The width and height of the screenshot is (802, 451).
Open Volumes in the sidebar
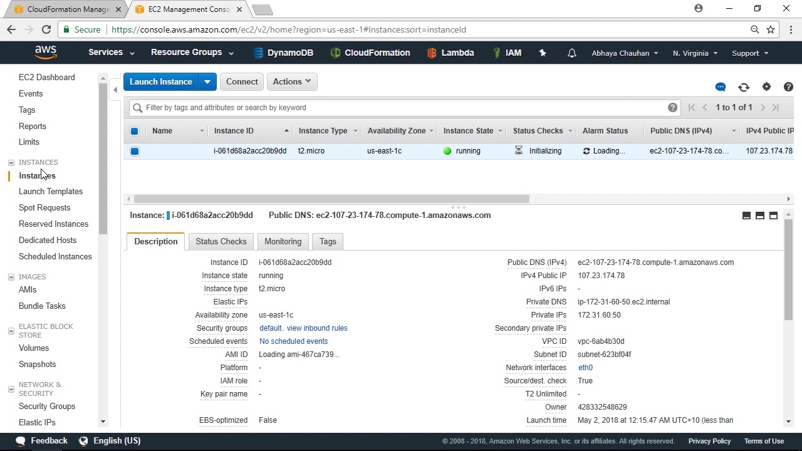[x=34, y=348]
